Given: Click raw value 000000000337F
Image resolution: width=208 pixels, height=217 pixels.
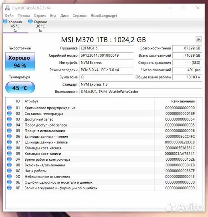Looking at the screenshot, I should (180, 171).
